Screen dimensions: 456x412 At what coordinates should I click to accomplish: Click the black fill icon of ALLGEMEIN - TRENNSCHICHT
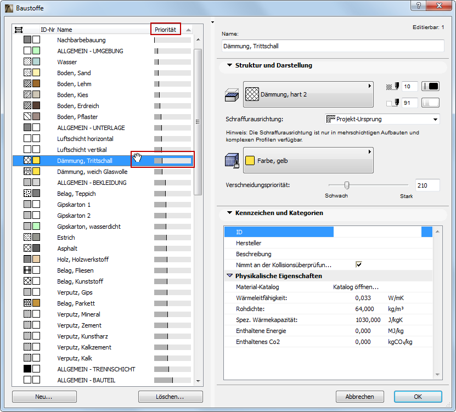tap(27, 369)
